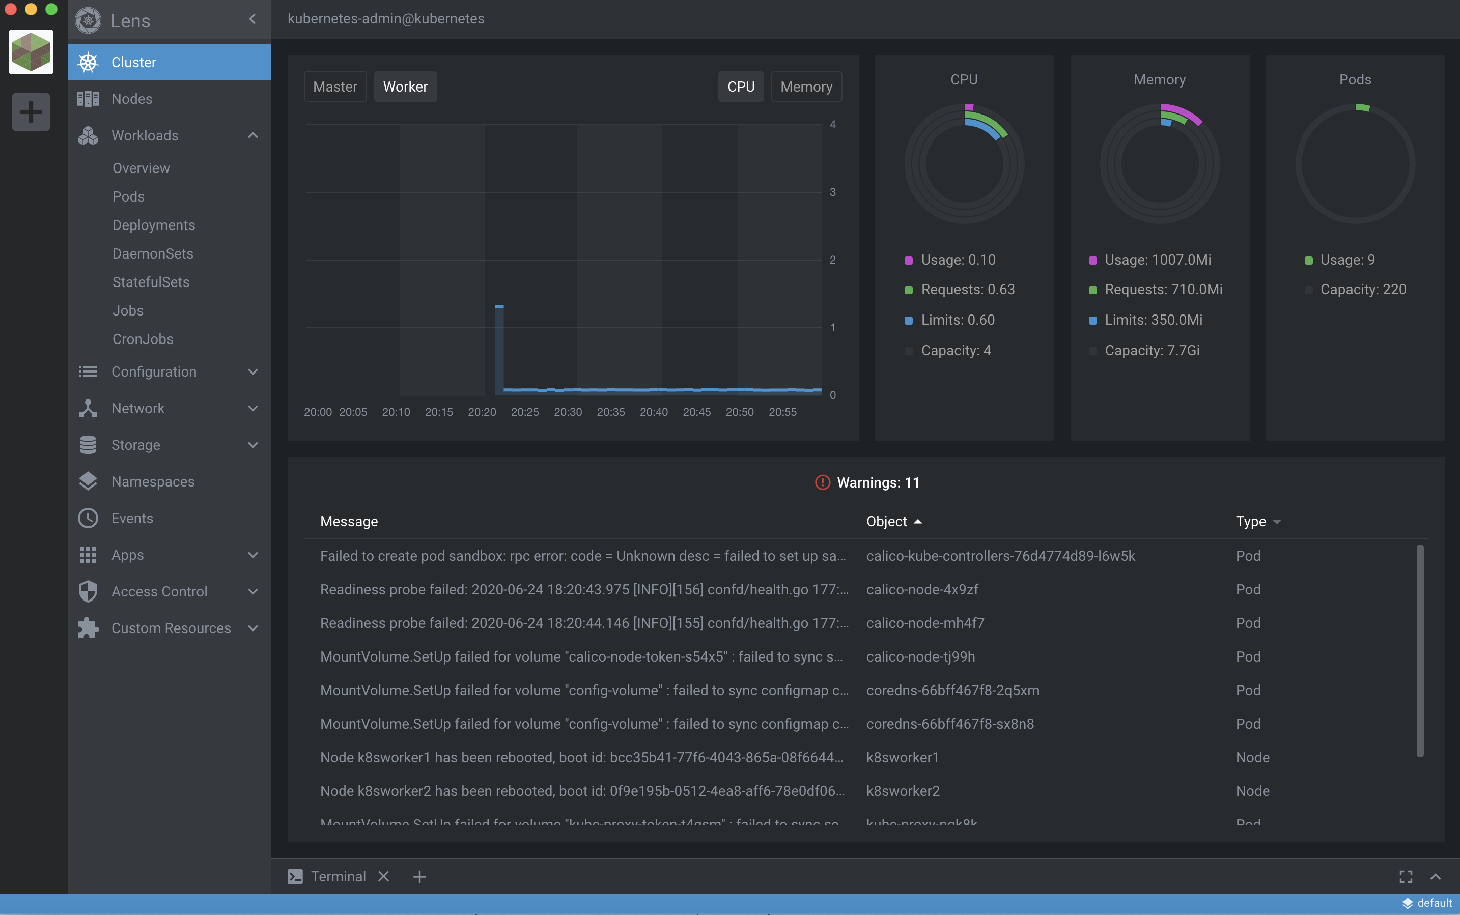Enter fullscreen with the expand icon near Terminal

pyautogui.click(x=1406, y=876)
